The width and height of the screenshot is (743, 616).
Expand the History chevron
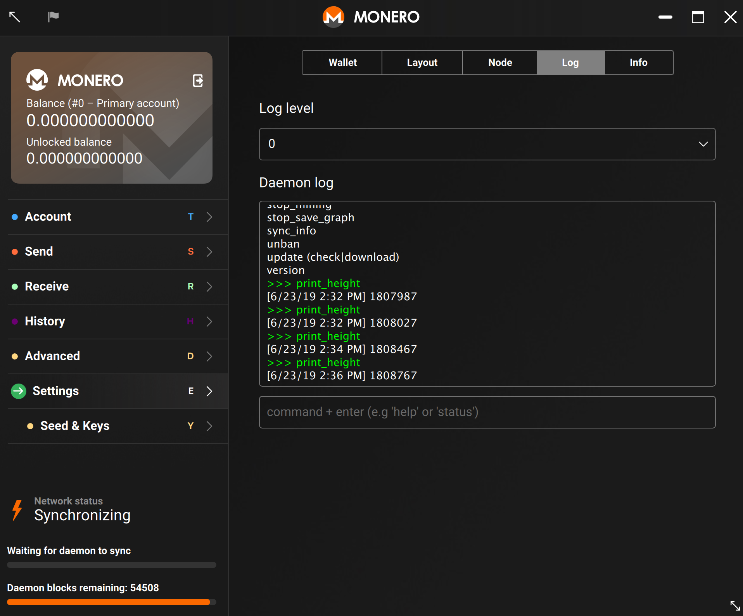pyautogui.click(x=209, y=322)
